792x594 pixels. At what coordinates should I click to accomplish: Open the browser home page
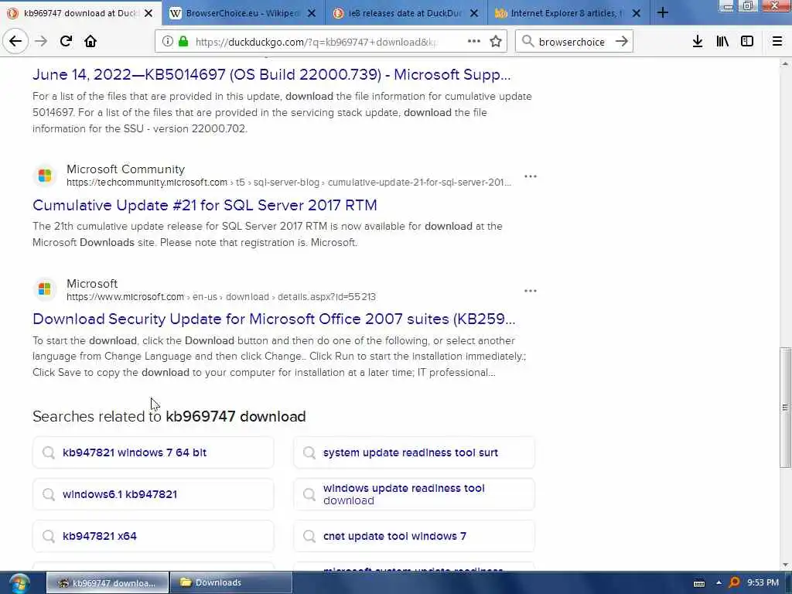pos(90,42)
